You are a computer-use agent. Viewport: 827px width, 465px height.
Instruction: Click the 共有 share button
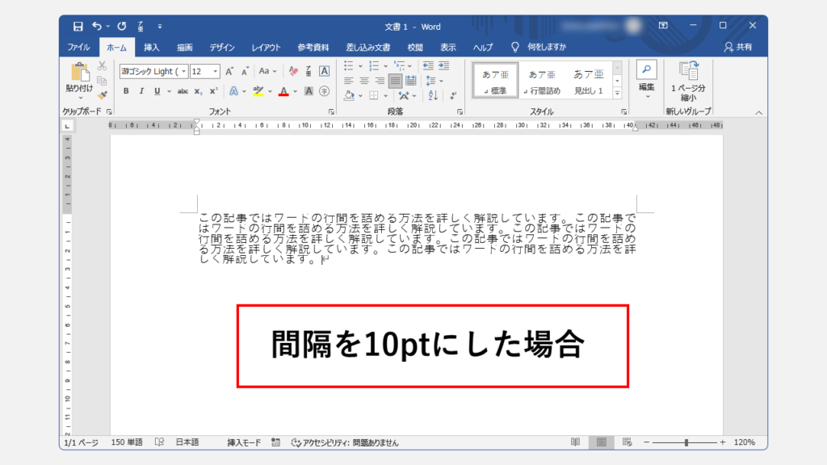pyautogui.click(x=738, y=47)
